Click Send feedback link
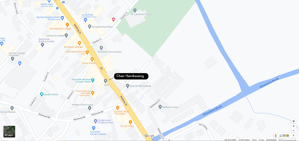Image resolution: width=299 pixels, height=141 pixels. tap(271, 140)
